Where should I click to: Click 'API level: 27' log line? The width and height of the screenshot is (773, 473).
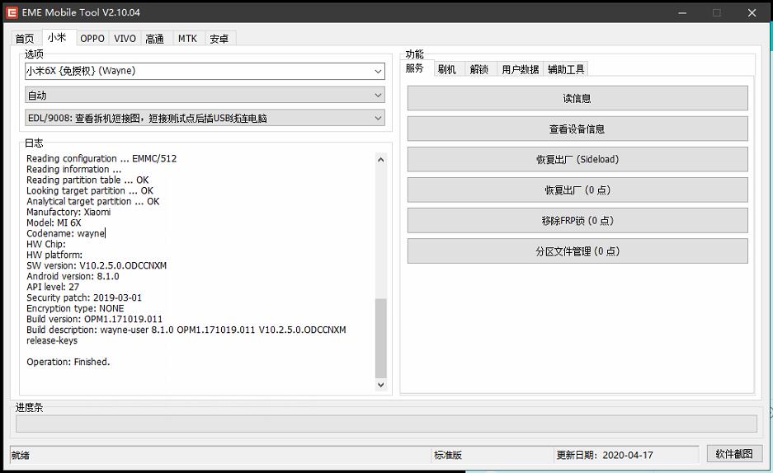point(53,287)
